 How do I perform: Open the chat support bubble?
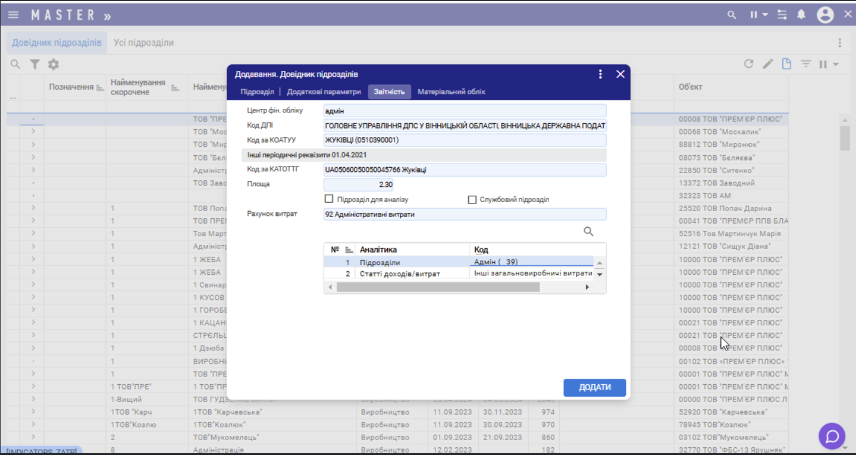(x=832, y=436)
